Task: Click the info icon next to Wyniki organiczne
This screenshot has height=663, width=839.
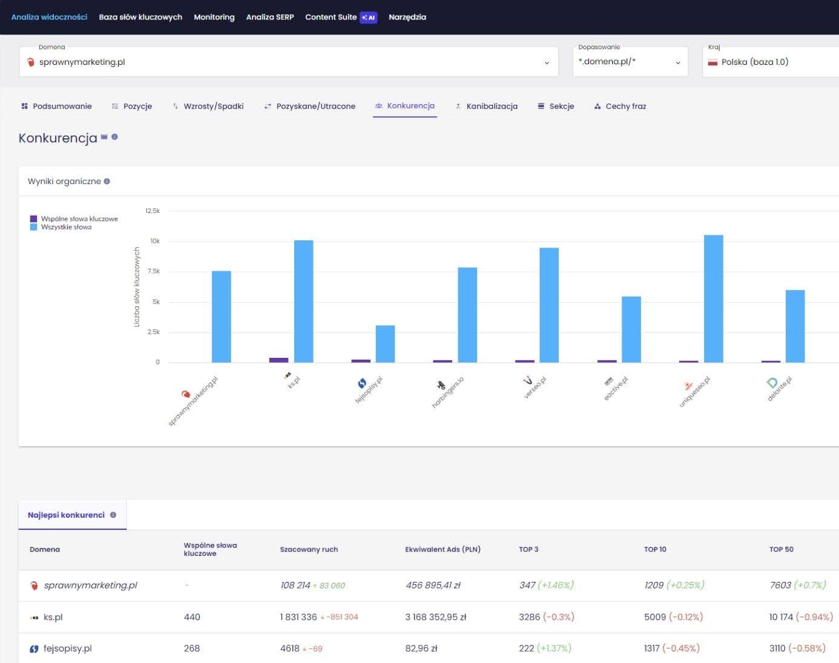Action: (107, 181)
